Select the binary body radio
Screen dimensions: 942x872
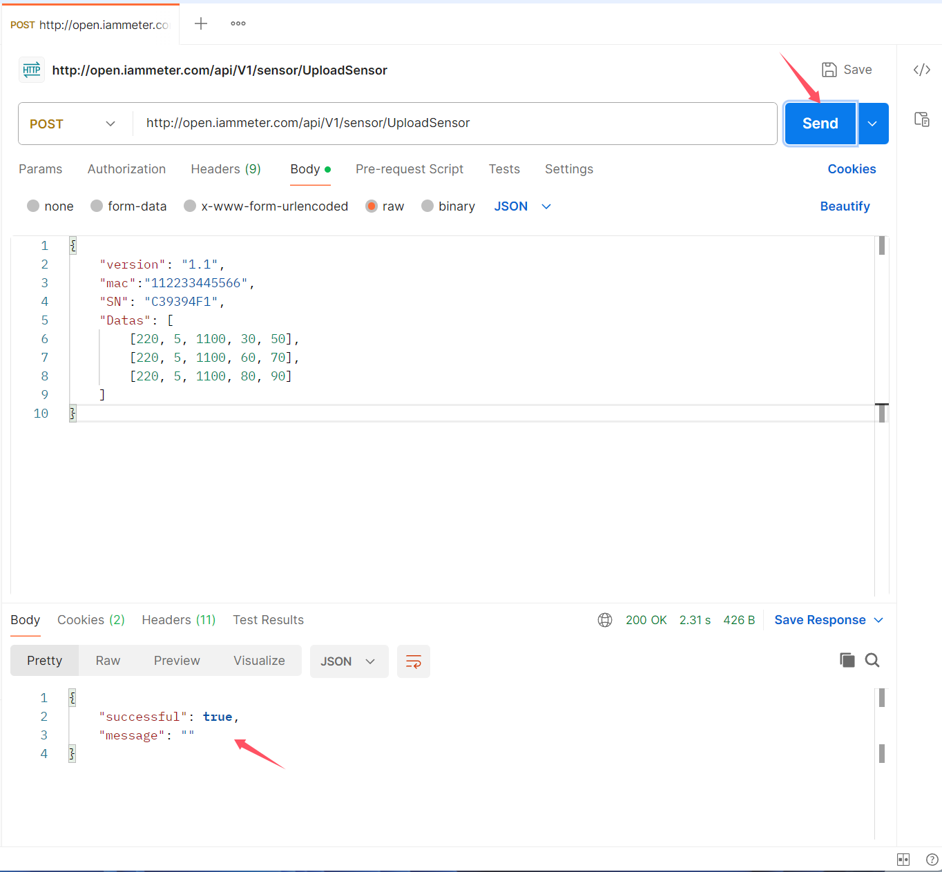pyautogui.click(x=427, y=206)
